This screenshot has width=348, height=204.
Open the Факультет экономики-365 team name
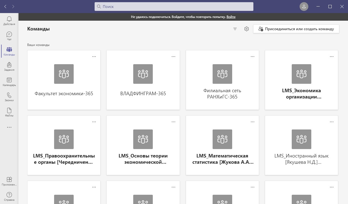click(64, 94)
